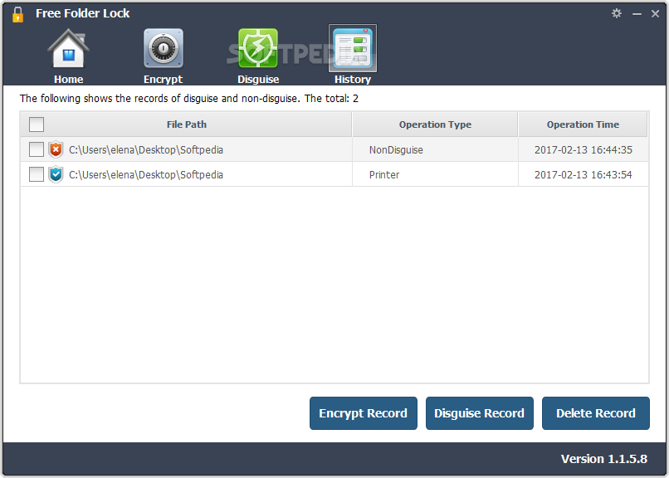
Task: Open the History list icon
Action: [x=353, y=48]
